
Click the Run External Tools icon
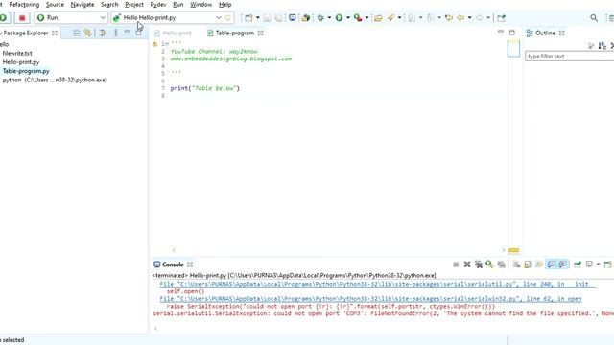coord(358,17)
